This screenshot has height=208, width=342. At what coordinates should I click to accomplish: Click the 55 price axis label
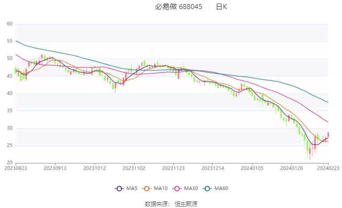pos(9,41)
